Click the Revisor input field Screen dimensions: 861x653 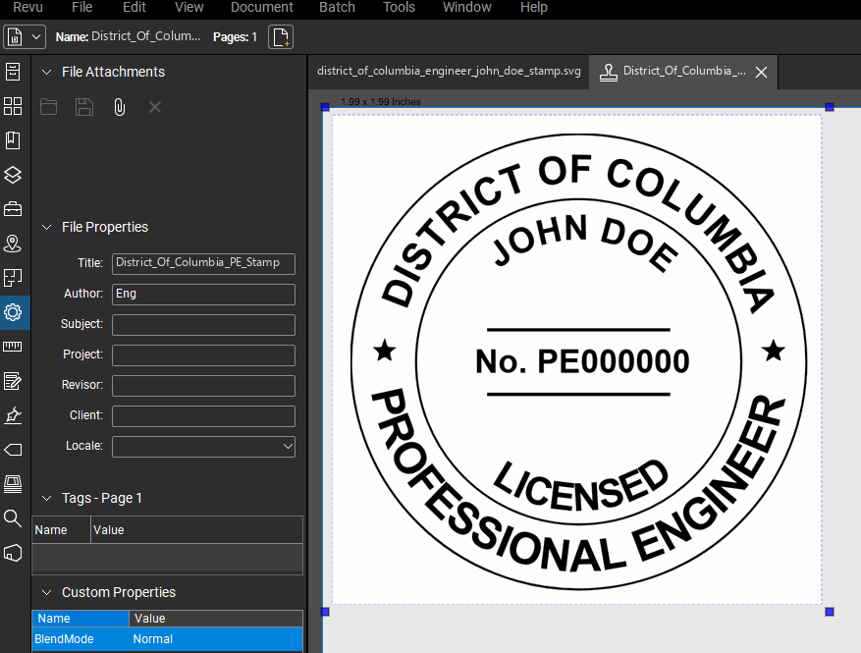pos(203,386)
